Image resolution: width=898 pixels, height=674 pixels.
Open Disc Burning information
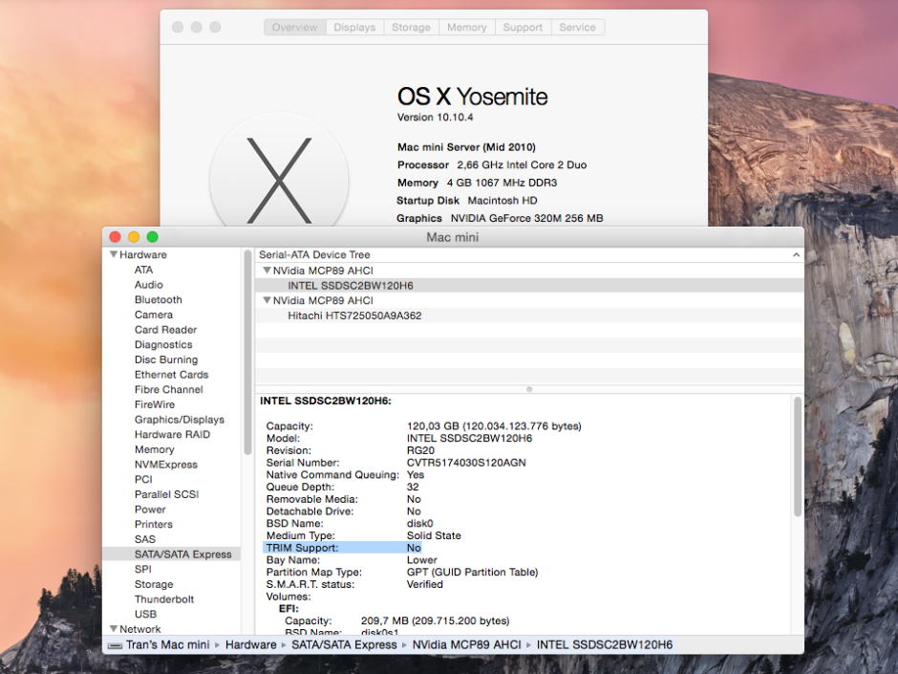[x=166, y=359]
